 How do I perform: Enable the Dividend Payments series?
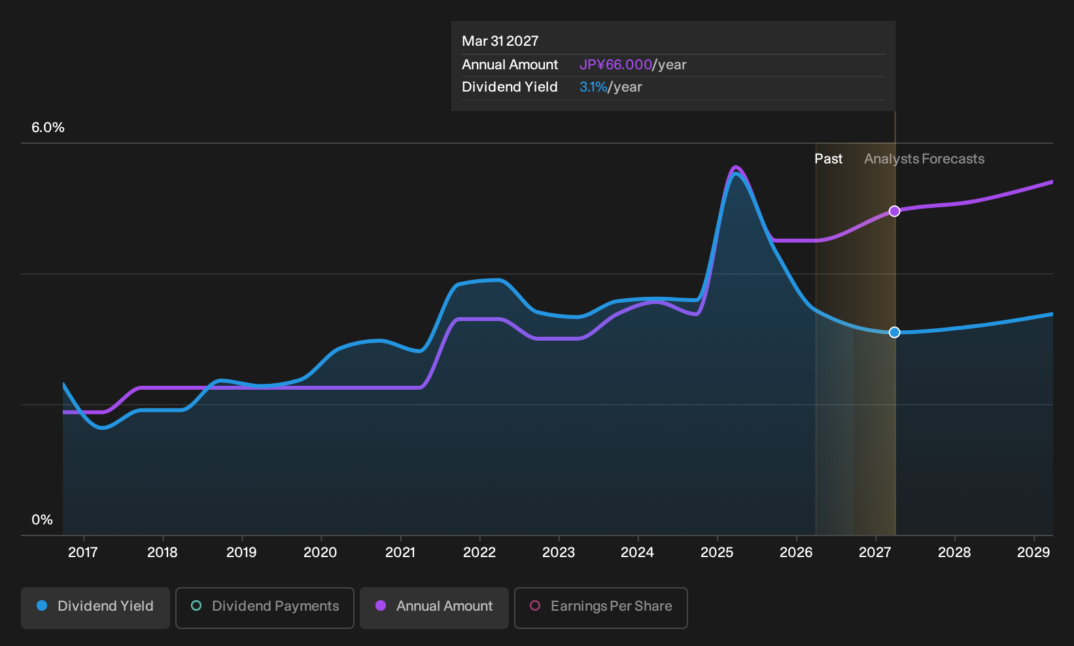265,608
